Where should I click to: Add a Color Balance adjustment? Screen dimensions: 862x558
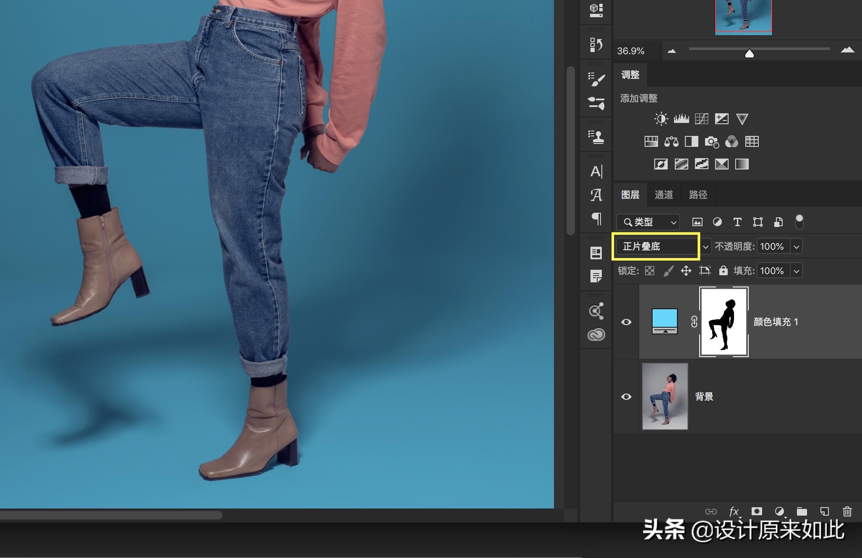(671, 142)
